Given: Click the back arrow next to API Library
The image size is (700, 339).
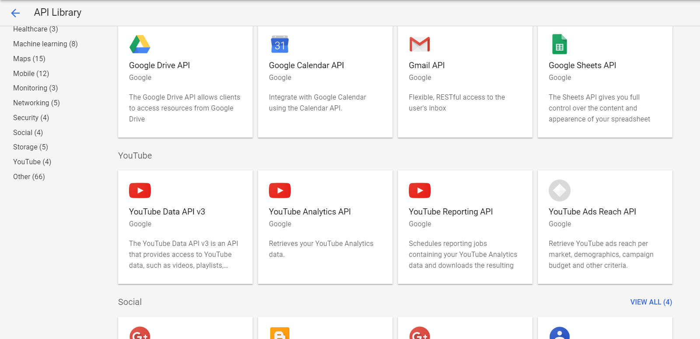Looking at the screenshot, I should [x=15, y=13].
